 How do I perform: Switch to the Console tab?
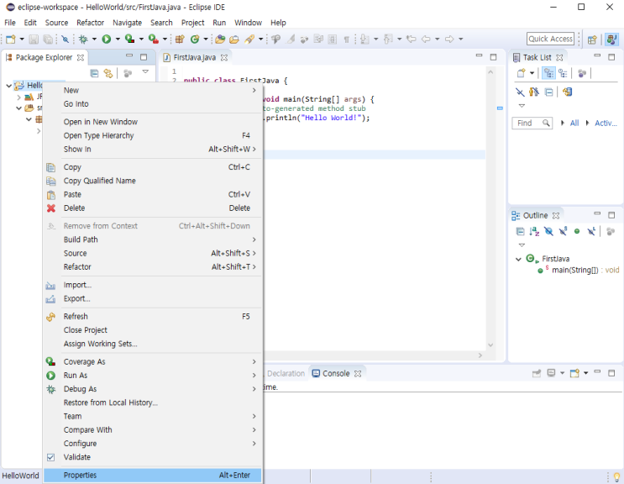pyautogui.click(x=336, y=373)
